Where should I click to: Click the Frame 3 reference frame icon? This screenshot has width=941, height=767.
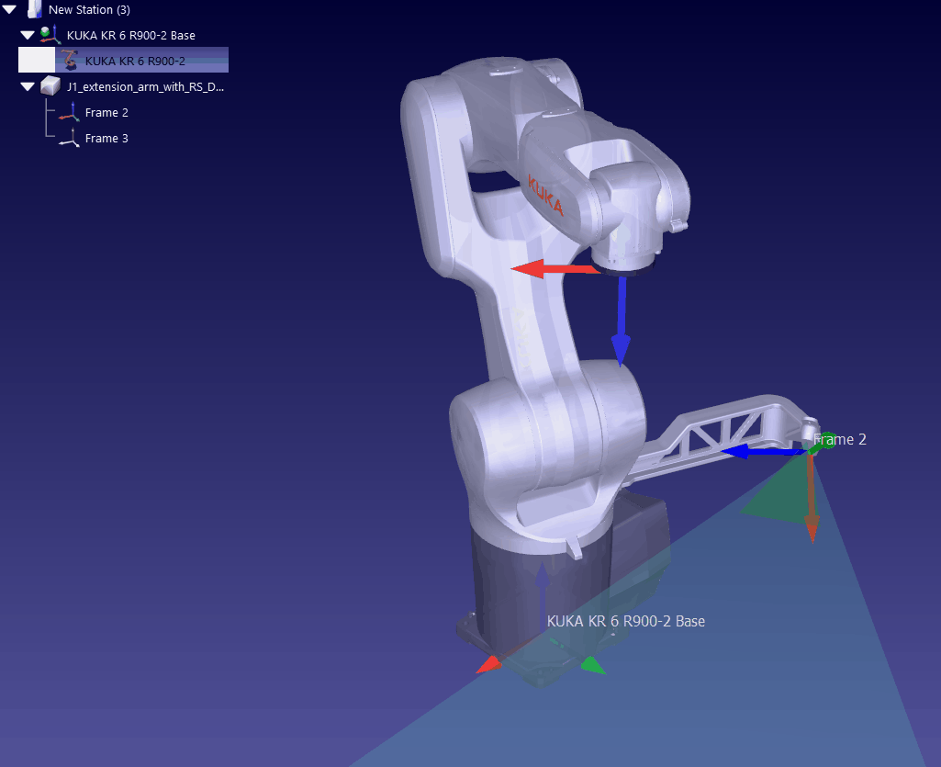pos(70,138)
